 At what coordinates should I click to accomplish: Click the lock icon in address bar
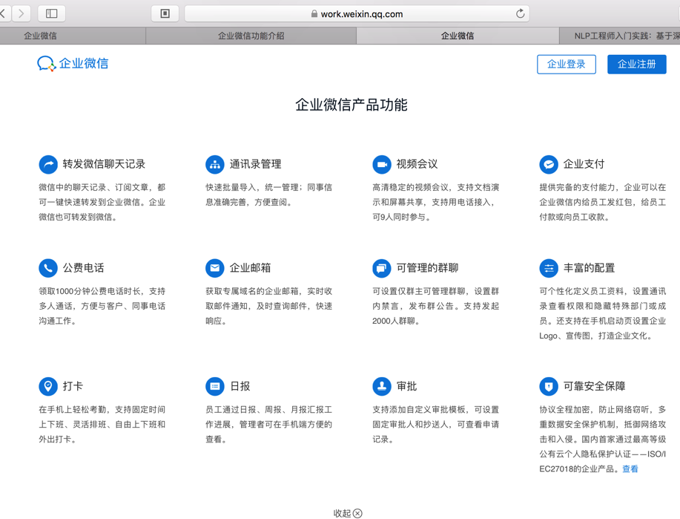pos(314,14)
